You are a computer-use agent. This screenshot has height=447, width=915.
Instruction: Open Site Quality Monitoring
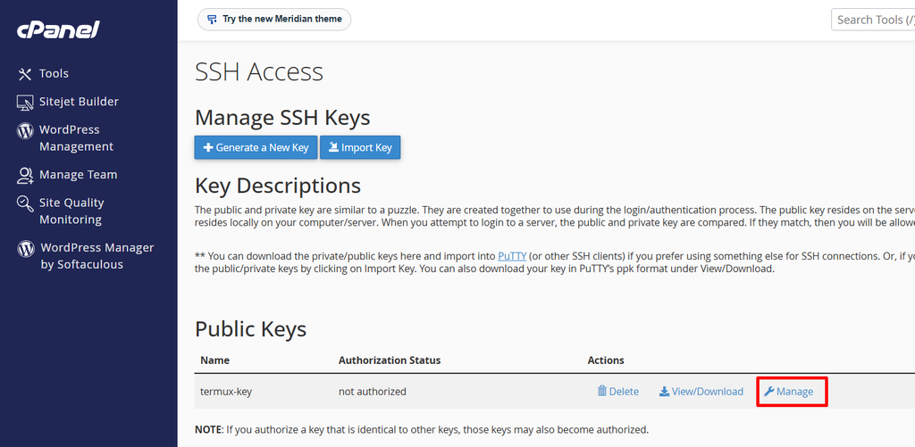click(x=71, y=211)
